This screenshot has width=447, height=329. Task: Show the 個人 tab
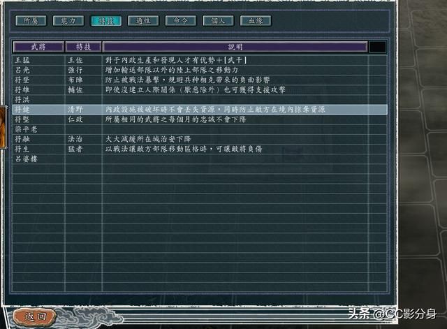click(218, 21)
